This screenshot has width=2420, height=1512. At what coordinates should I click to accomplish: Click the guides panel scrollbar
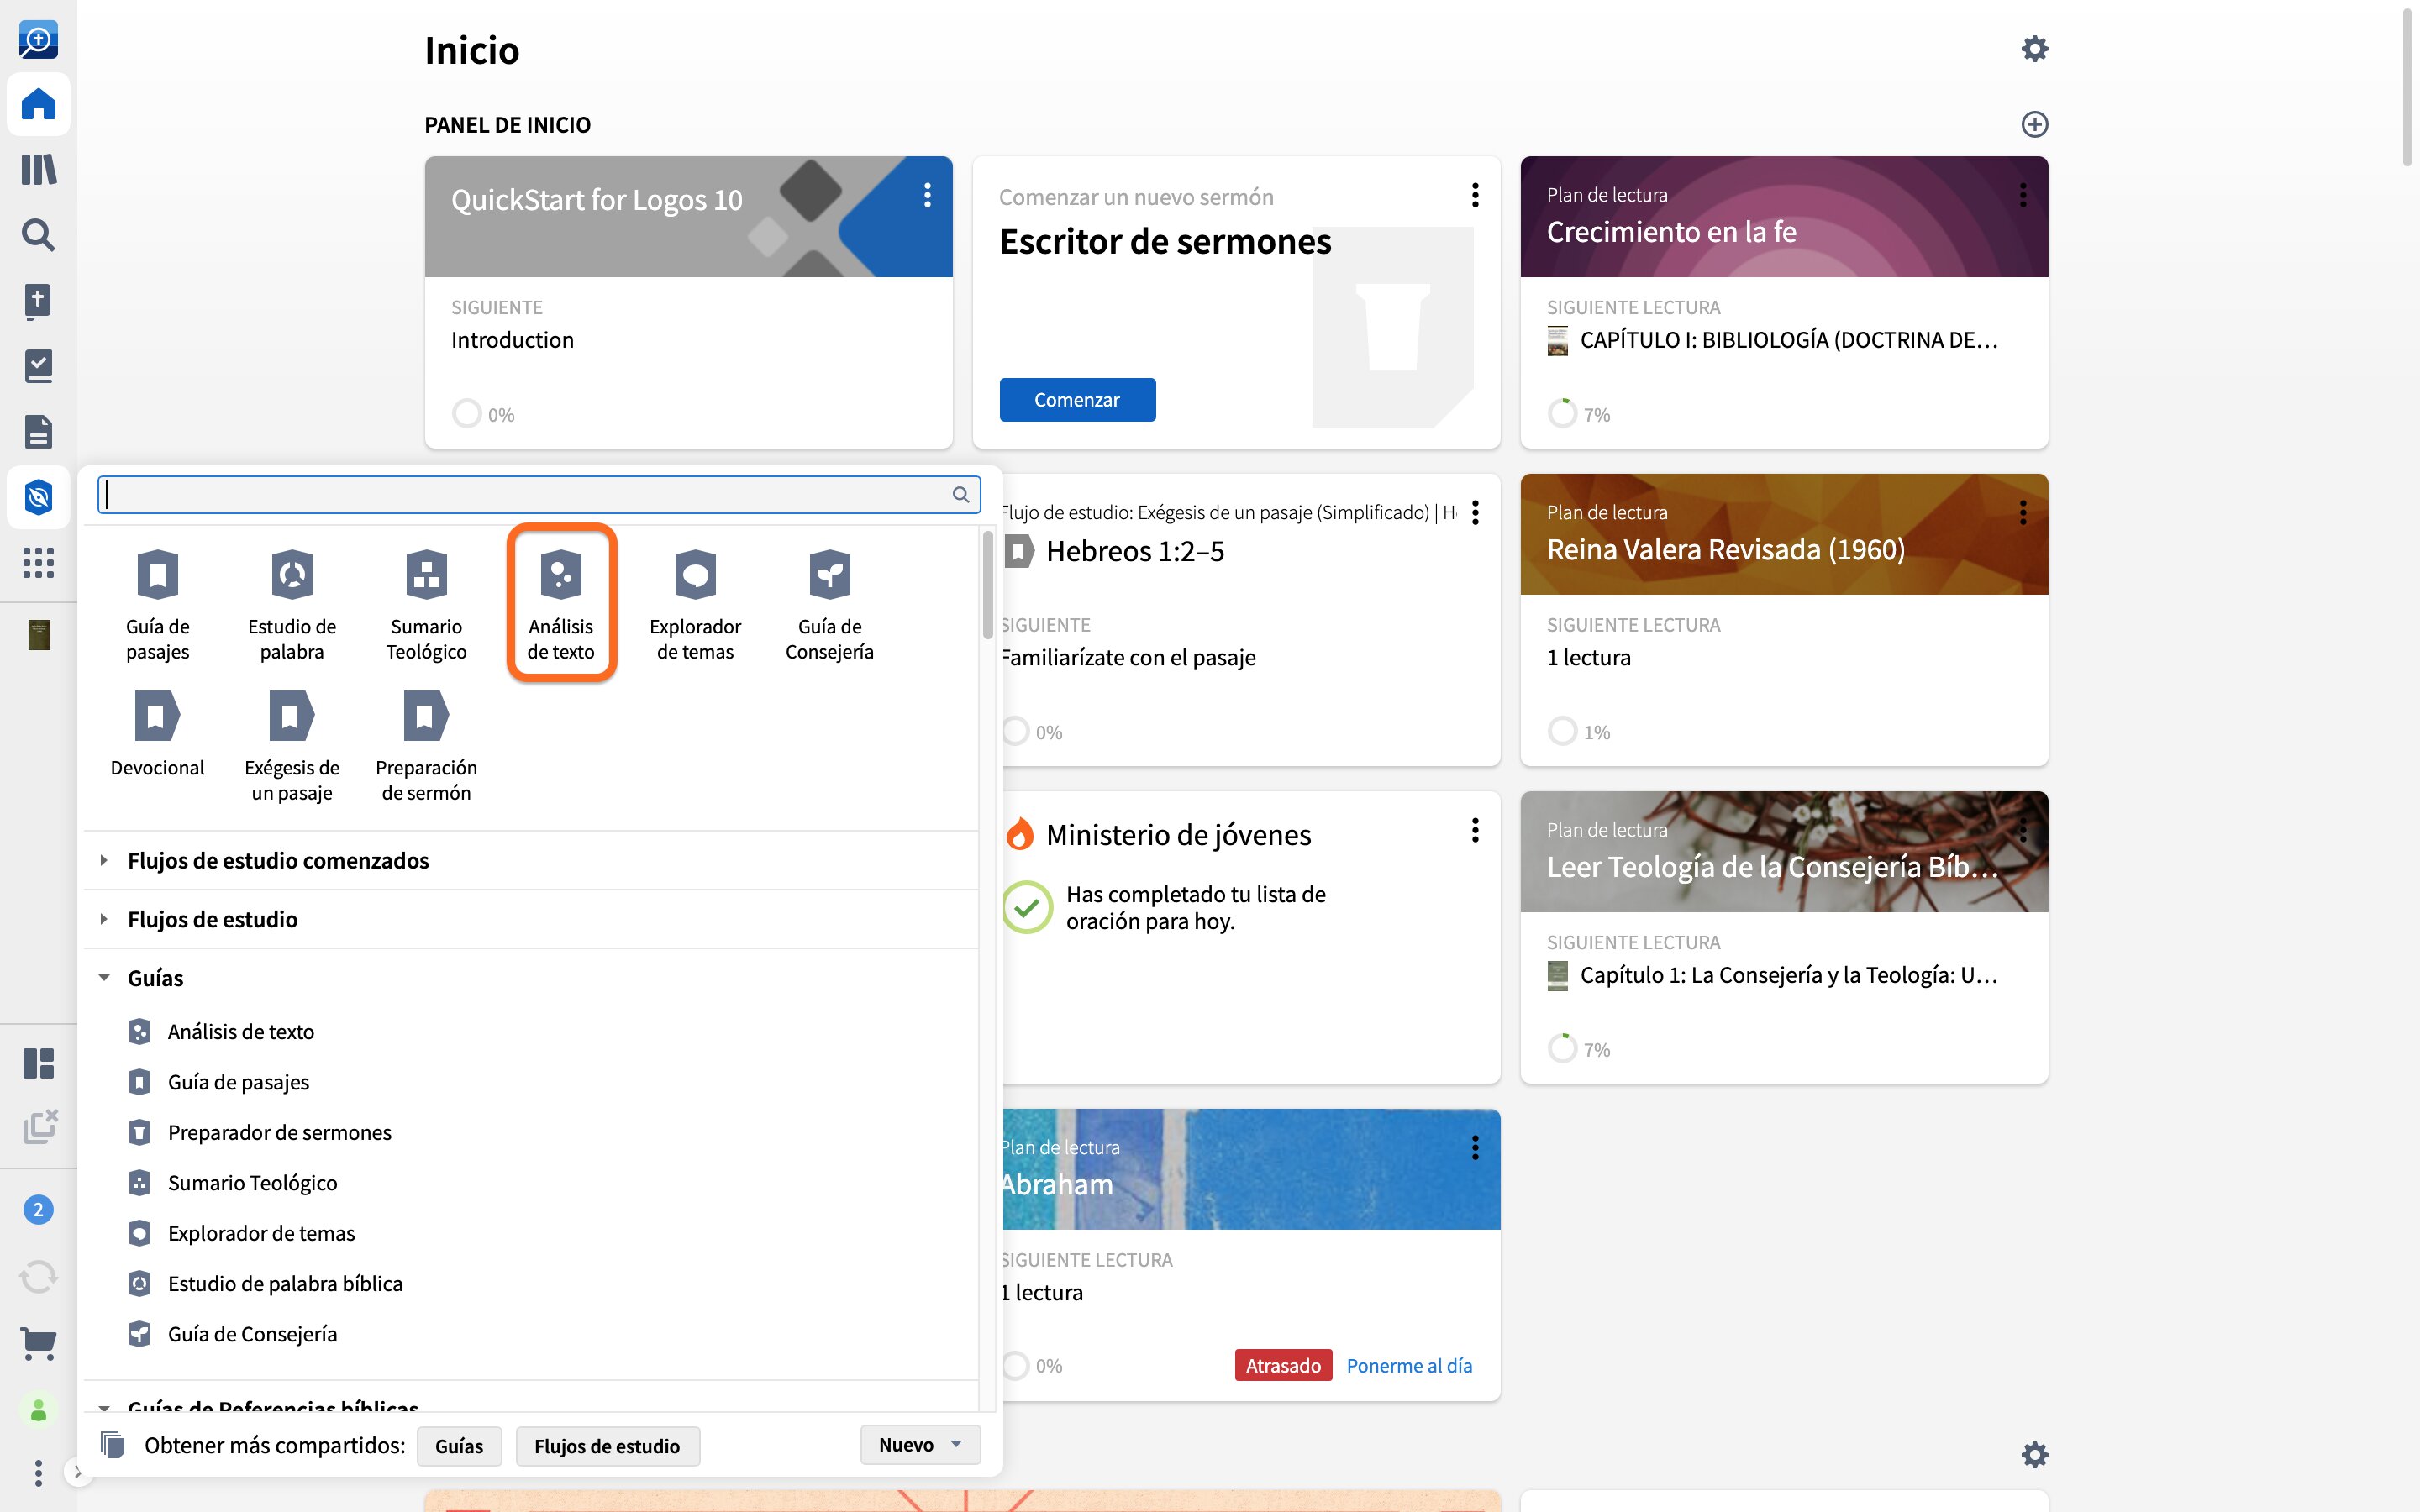click(988, 585)
